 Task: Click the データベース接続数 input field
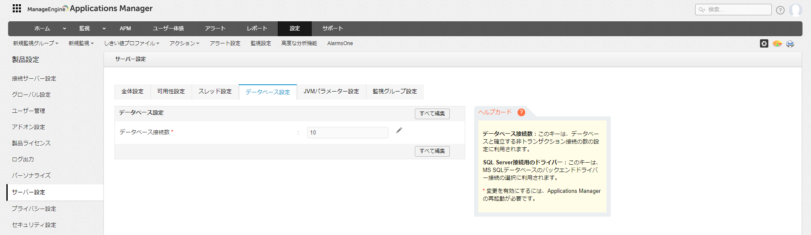pos(347,133)
